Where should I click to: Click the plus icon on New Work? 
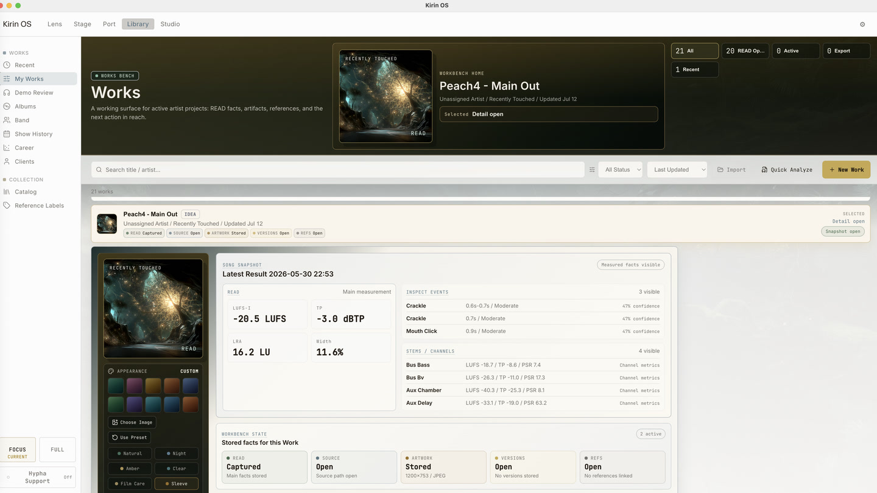tap(832, 170)
